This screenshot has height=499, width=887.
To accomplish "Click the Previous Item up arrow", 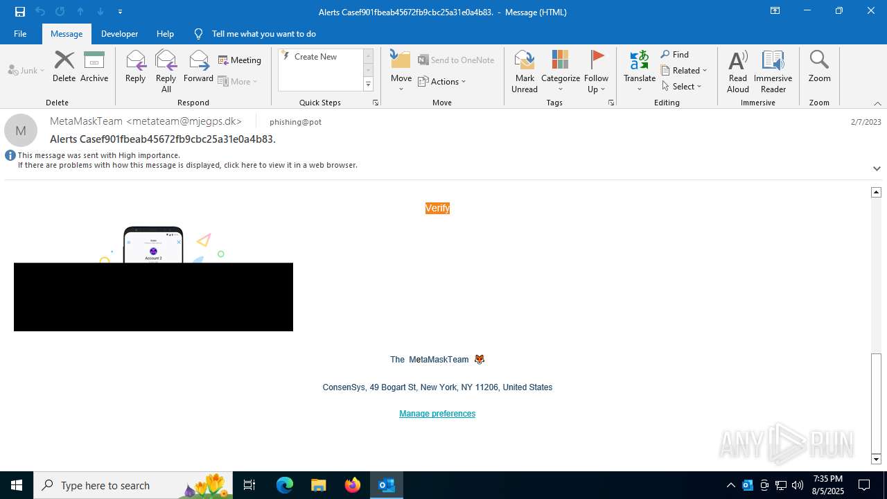I will pos(80,12).
